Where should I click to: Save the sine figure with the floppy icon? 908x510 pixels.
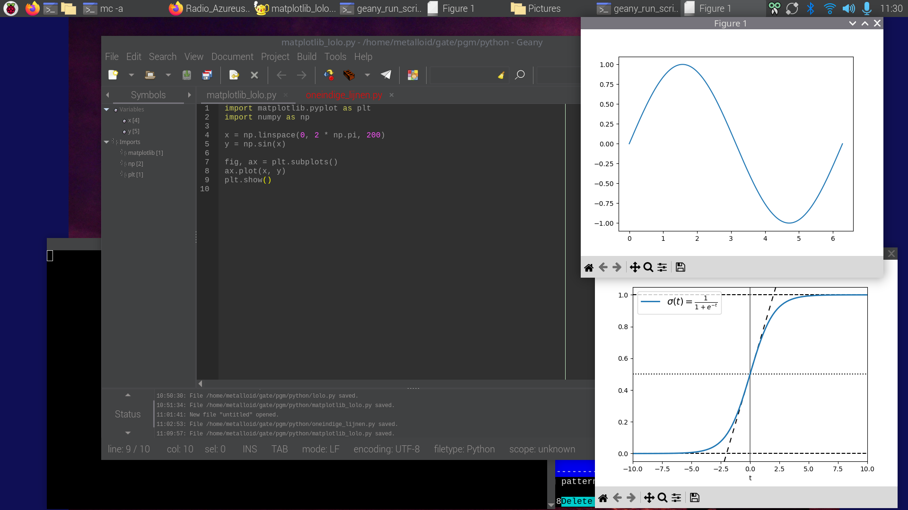680,267
